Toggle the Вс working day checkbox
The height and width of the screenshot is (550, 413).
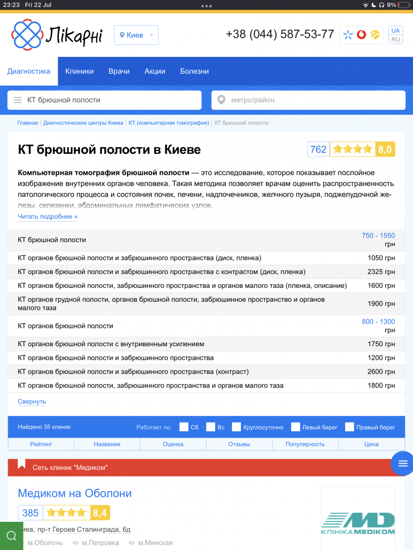tap(210, 427)
